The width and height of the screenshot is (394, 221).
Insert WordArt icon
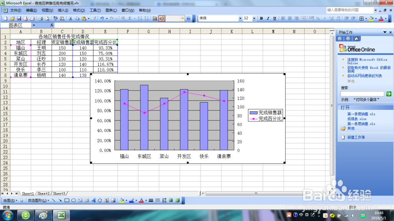point(93,201)
